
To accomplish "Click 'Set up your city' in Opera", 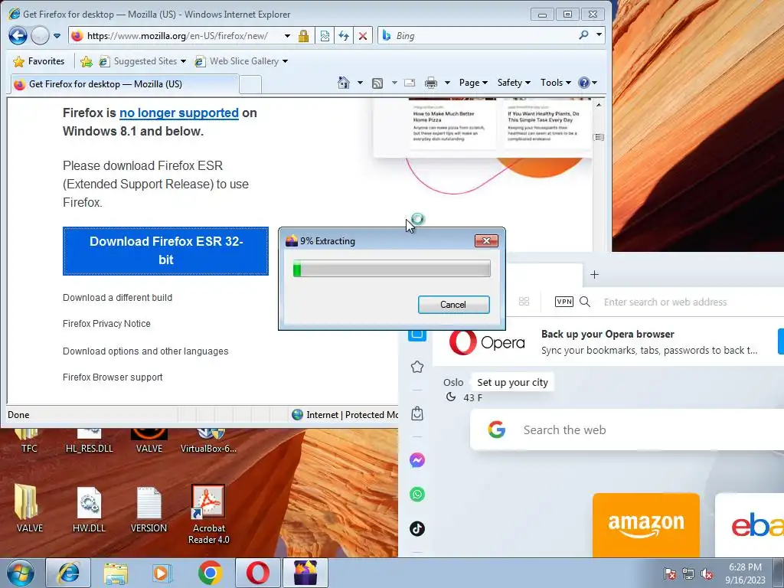I will [x=512, y=383].
